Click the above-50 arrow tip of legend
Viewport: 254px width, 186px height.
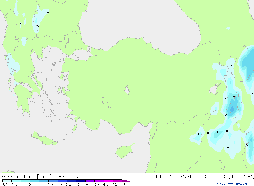pos(127,181)
